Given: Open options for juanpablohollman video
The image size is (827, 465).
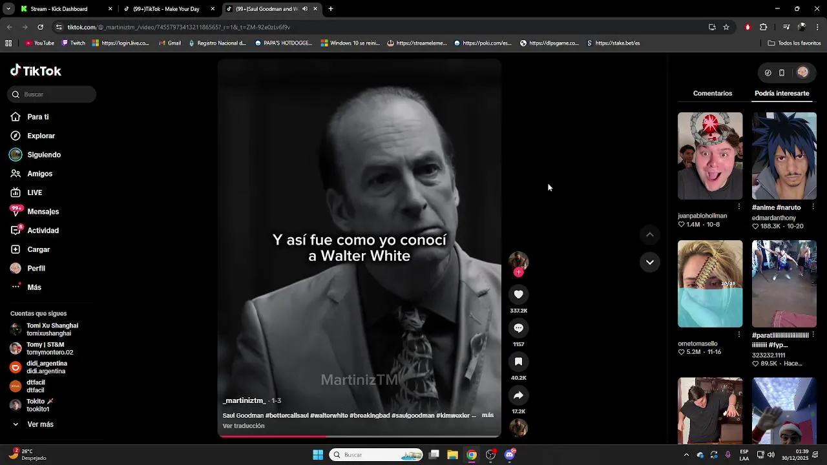Looking at the screenshot, I should click(x=739, y=207).
